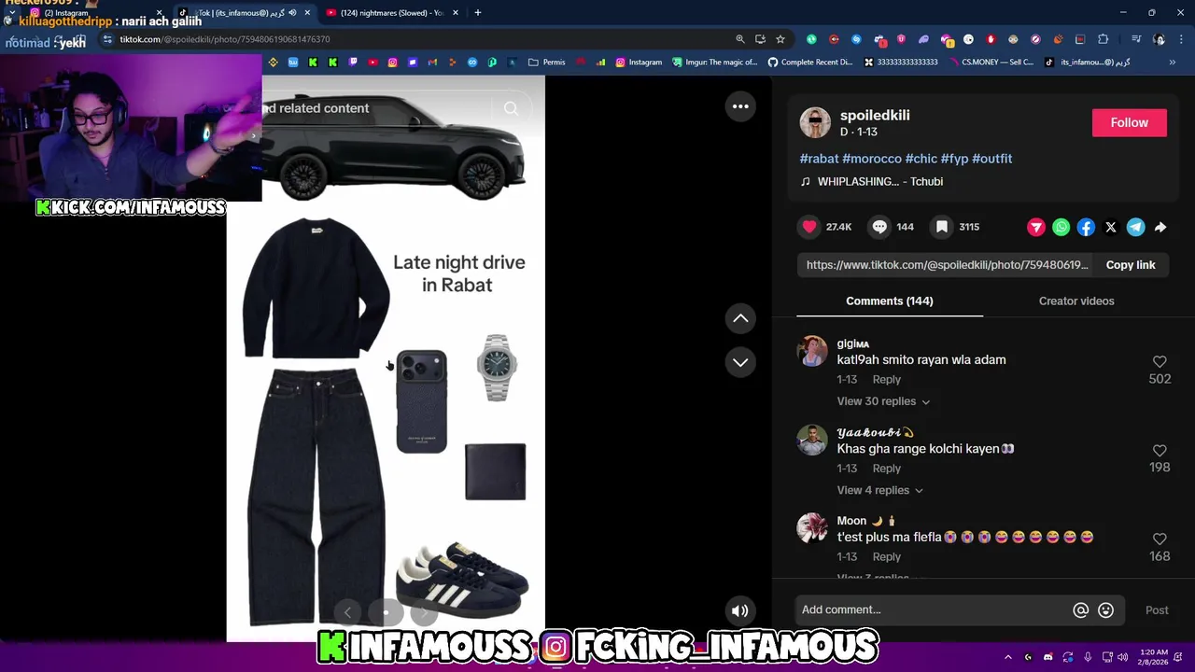Open the CS.MONEY bookmark

pyautogui.click(x=991, y=63)
